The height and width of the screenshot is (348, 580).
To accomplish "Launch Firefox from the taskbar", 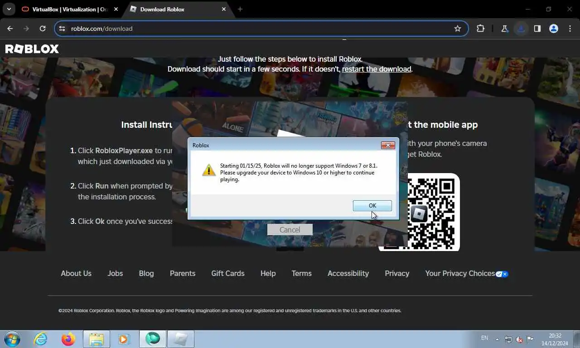I will (68, 339).
